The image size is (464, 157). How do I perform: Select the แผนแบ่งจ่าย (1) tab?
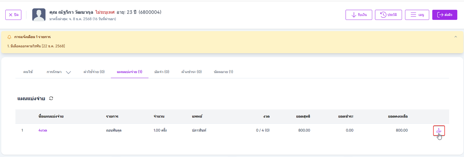point(130,72)
